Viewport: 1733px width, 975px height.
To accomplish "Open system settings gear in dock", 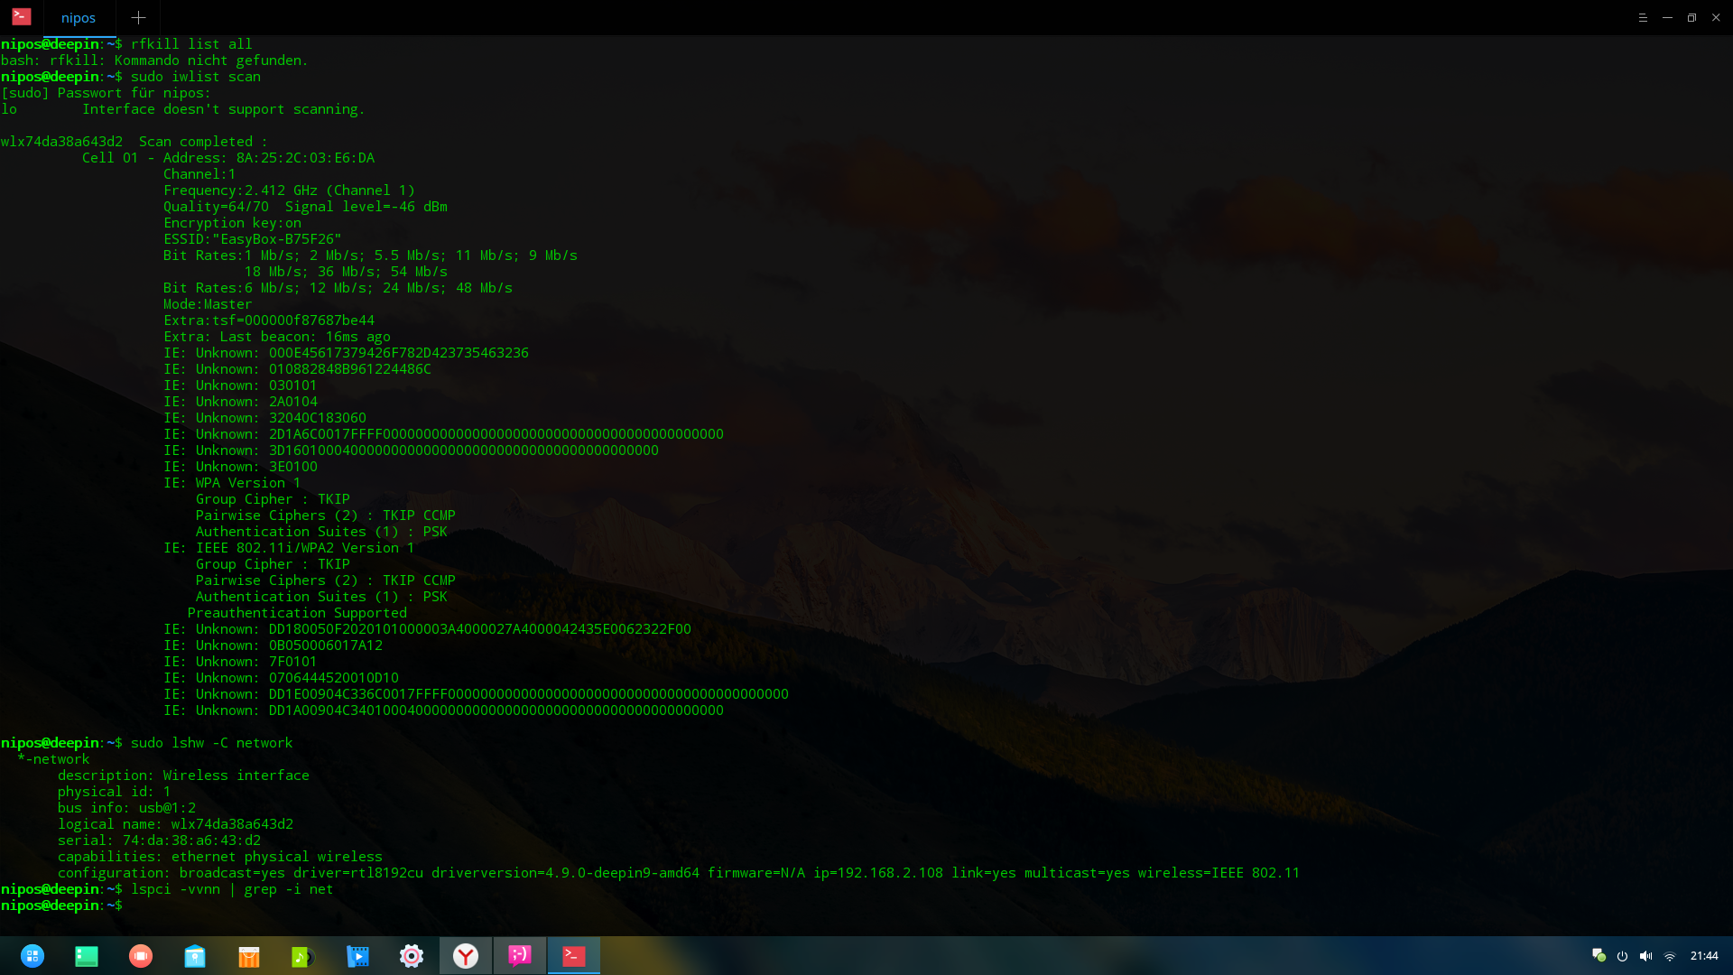I will 412,956.
